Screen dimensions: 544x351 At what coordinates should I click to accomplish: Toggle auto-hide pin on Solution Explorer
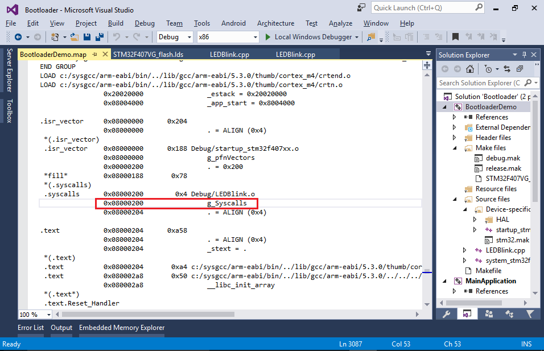pos(524,55)
